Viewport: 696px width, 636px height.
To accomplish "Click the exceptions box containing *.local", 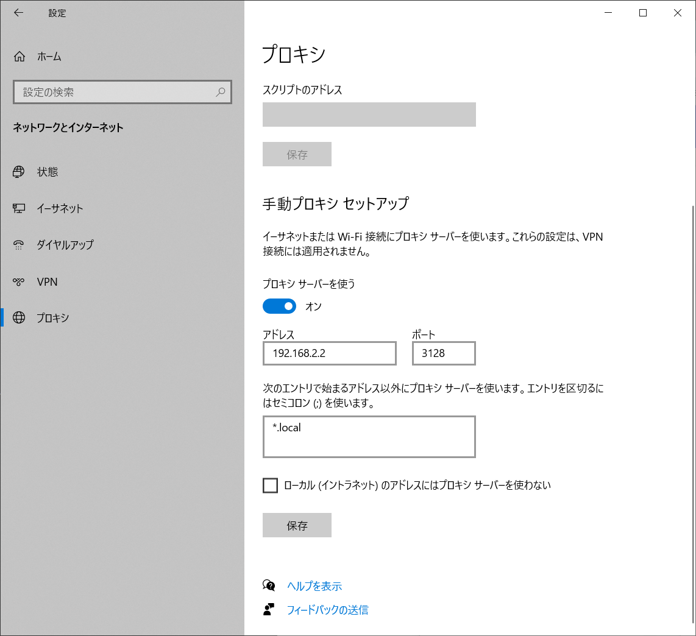I will point(369,437).
